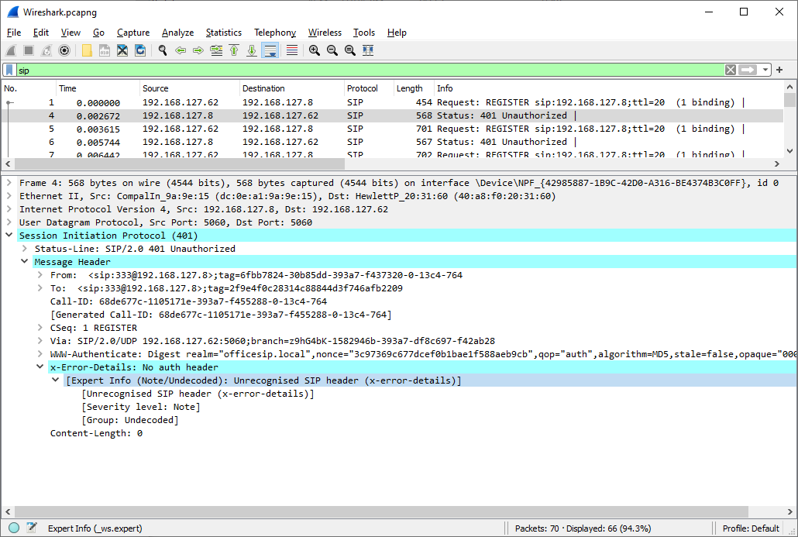Click the Open capture file folder icon
Screen dimensions: 798x537
[86, 50]
